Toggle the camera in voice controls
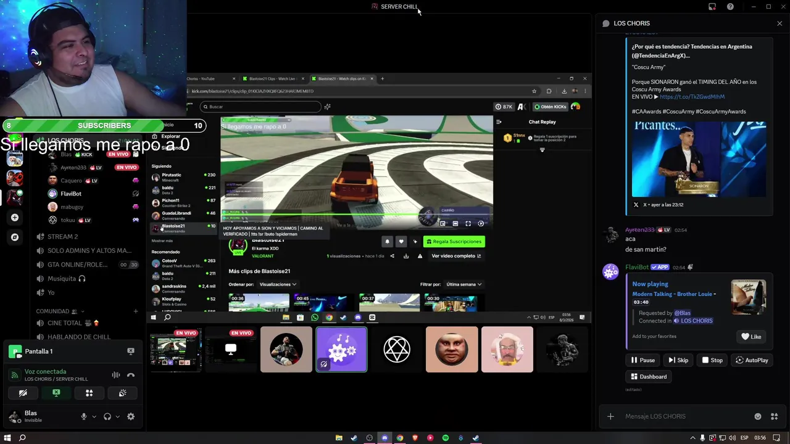 pos(23,393)
